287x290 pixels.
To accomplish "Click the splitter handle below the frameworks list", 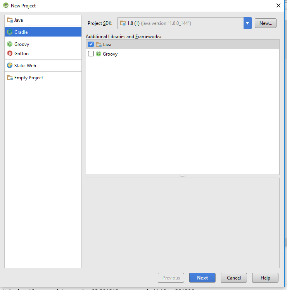I will point(183,176).
